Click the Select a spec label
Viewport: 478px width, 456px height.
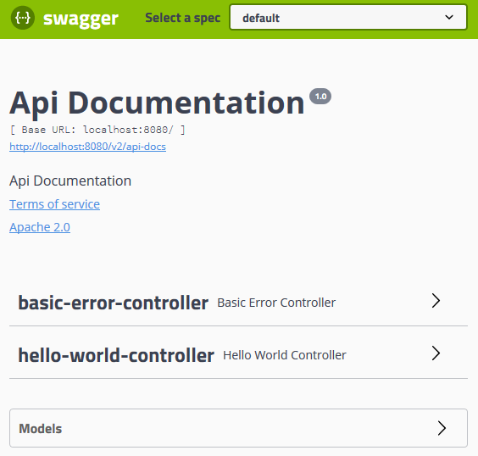point(182,18)
